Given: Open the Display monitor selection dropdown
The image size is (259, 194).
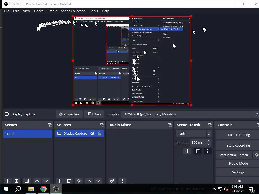Looking at the screenshot, I should 190,114.
